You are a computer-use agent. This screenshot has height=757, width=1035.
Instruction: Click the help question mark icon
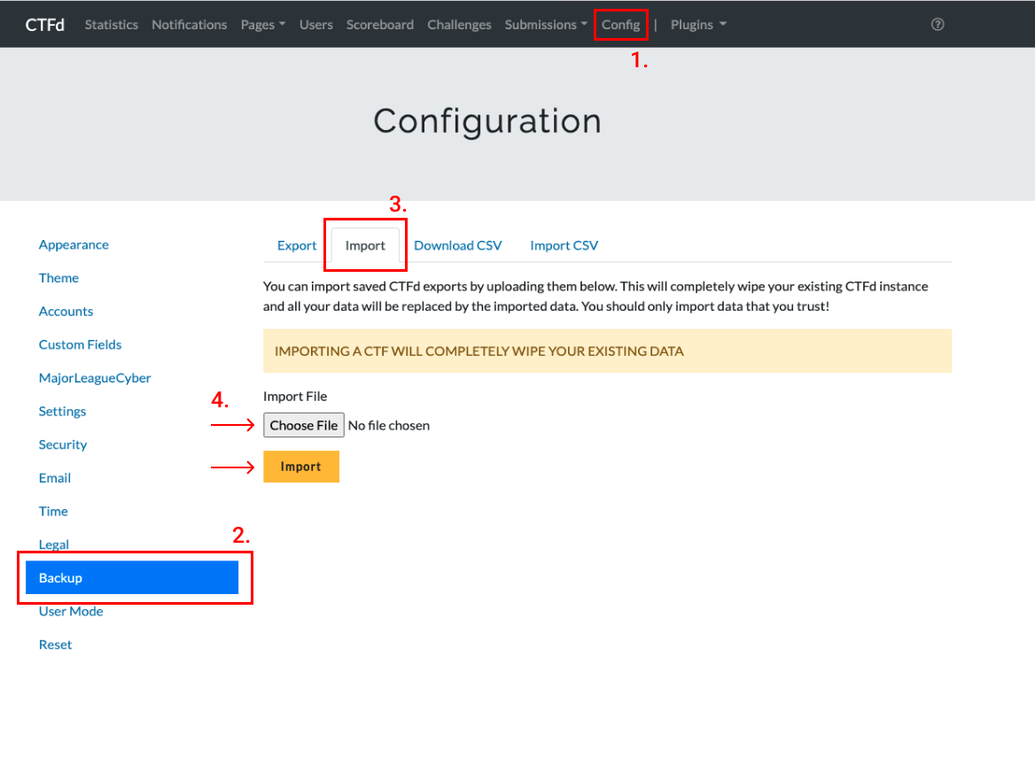(x=938, y=25)
